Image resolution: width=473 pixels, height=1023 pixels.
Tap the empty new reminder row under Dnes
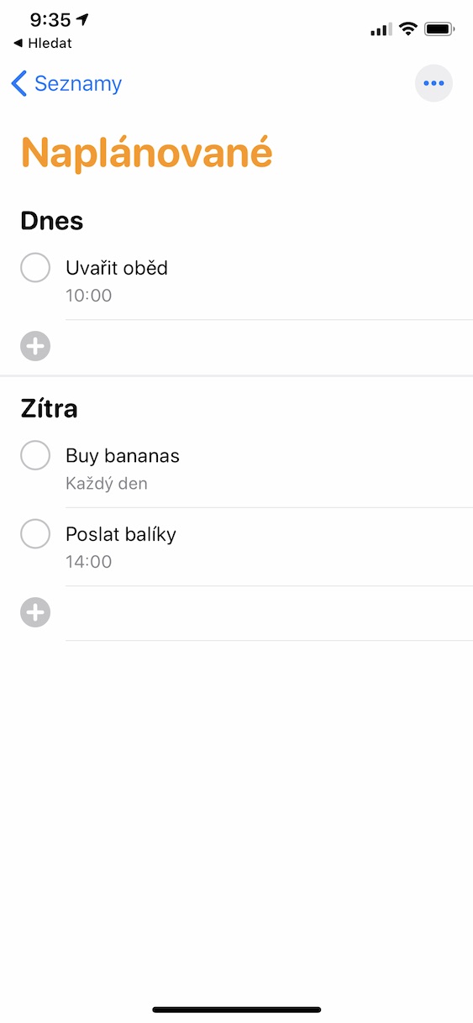[269, 346]
